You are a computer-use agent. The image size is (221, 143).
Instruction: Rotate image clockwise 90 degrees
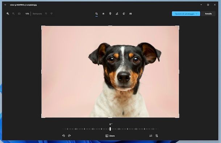click(x=69, y=136)
